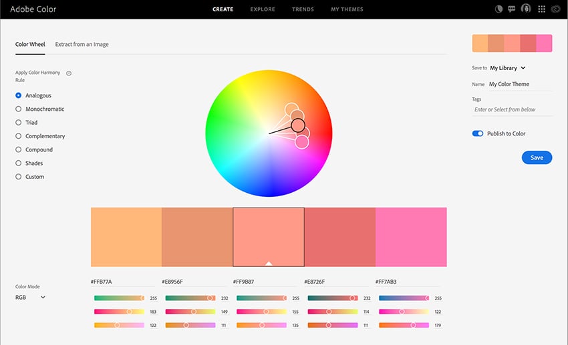Select the #FFB77A light orange swatch
This screenshot has width=568, height=345.
pos(126,237)
